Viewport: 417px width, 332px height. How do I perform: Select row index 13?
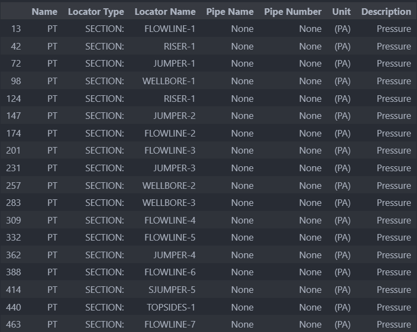16,29
